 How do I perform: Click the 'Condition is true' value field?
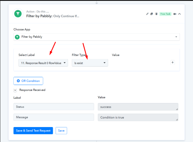[x=138, y=117]
